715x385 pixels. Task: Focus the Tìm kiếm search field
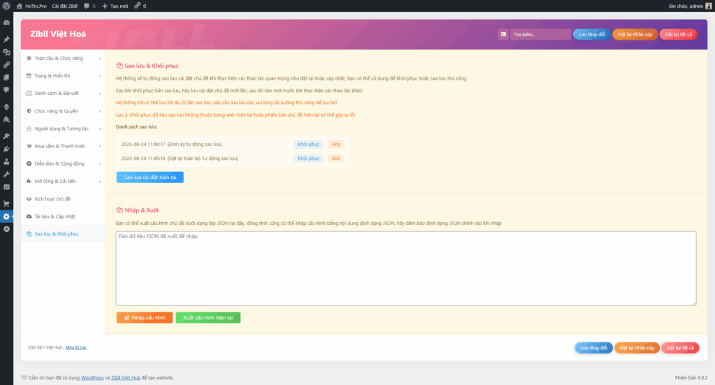tap(540, 34)
